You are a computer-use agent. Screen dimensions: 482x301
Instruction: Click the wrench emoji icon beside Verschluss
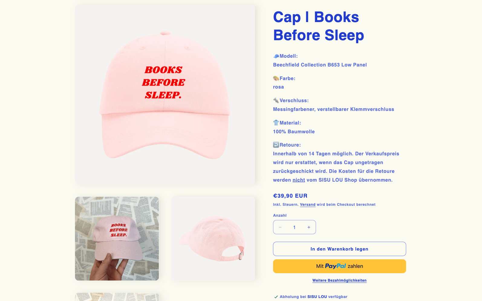click(x=276, y=101)
